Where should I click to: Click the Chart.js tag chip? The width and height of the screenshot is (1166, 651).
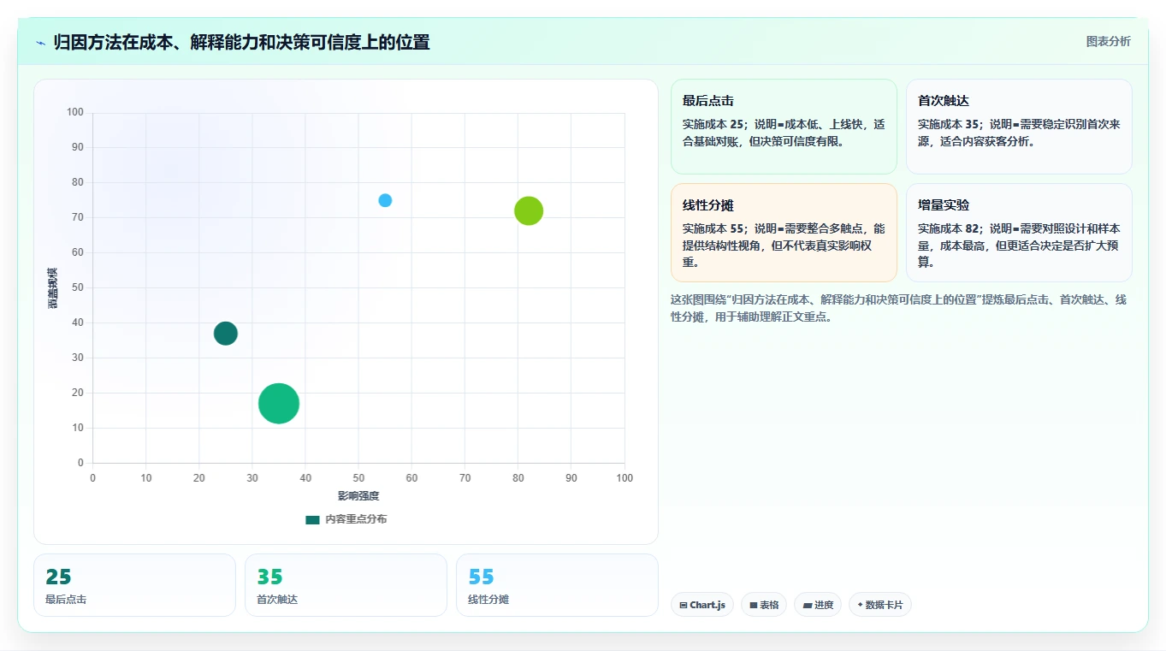pyautogui.click(x=702, y=605)
